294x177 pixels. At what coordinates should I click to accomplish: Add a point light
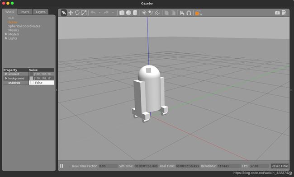tap(144, 13)
